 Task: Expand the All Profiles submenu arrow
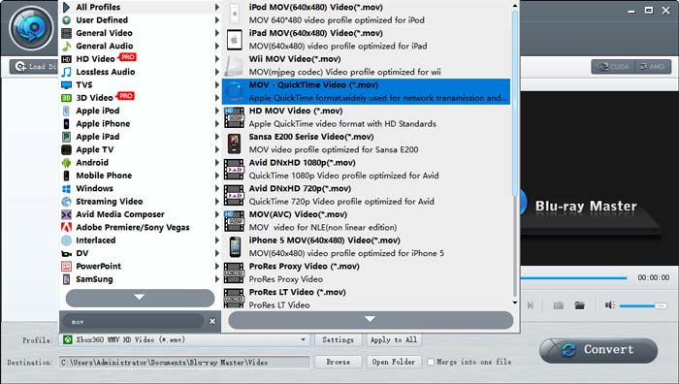pyautogui.click(x=217, y=7)
